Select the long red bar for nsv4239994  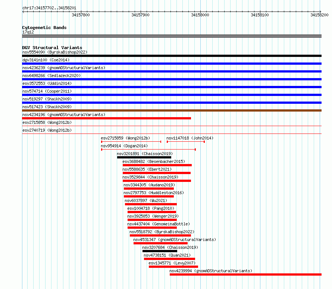tap(245, 274)
